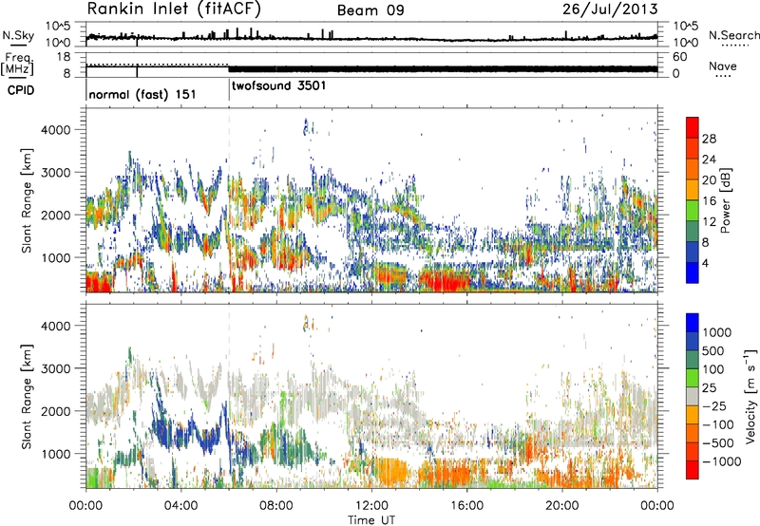This screenshot has height=526, width=760.
Task: Click the date '26/Jul/2013'
Action: 610,9
